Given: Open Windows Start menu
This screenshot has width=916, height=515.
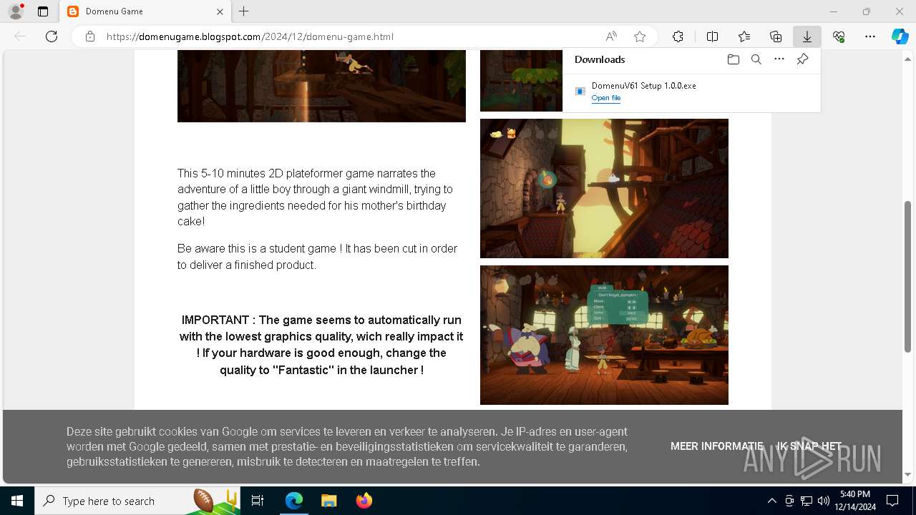Looking at the screenshot, I should [x=17, y=501].
